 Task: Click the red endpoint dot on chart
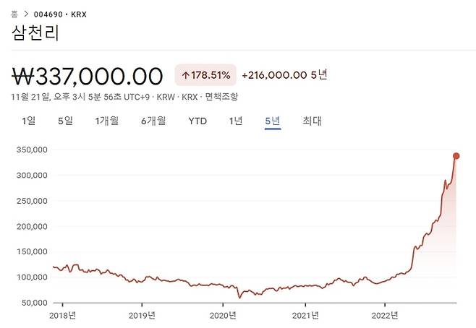pos(456,155)
